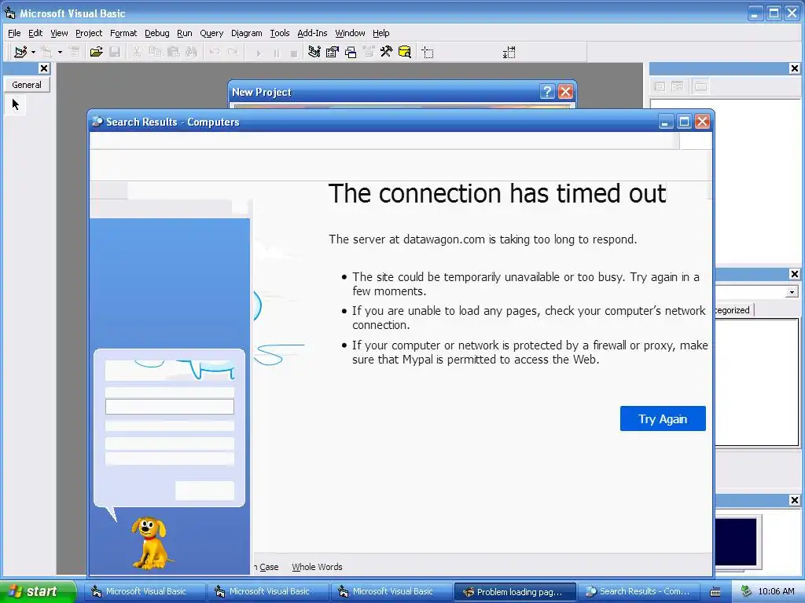
Task: Open the Add-Ins menu
Action: tap(312, 33)
